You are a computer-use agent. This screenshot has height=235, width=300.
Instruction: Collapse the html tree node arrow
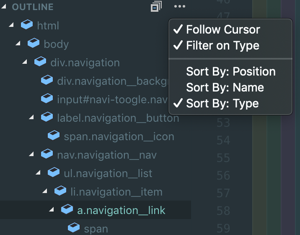[x=11, y=26]
